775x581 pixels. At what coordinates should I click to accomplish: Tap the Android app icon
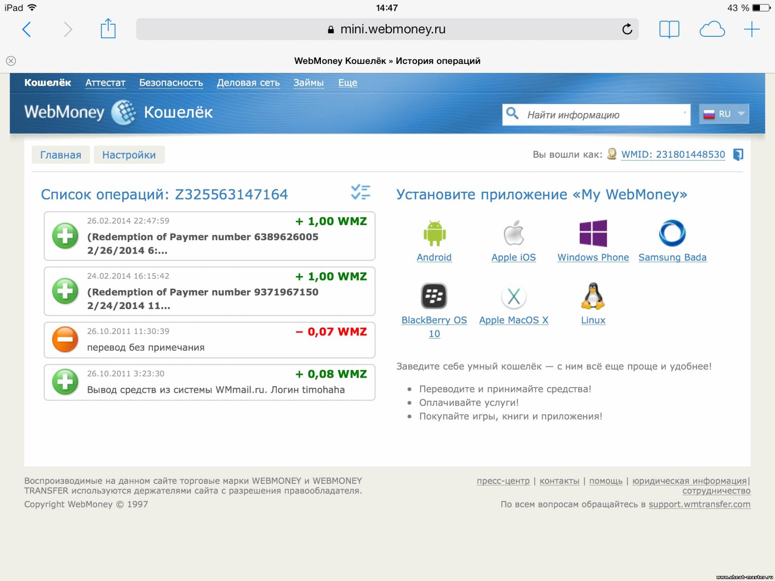pos(434,234)
